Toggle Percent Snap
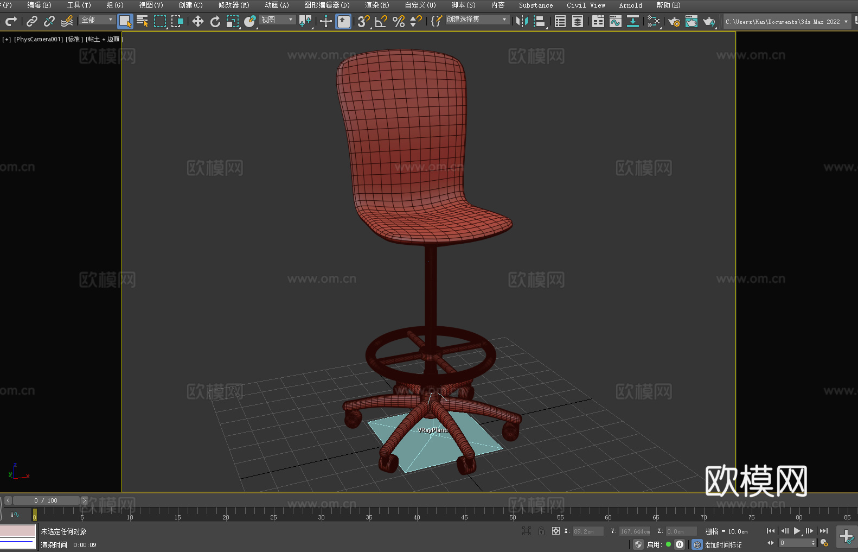858x552 pixels. pos(399,21)
